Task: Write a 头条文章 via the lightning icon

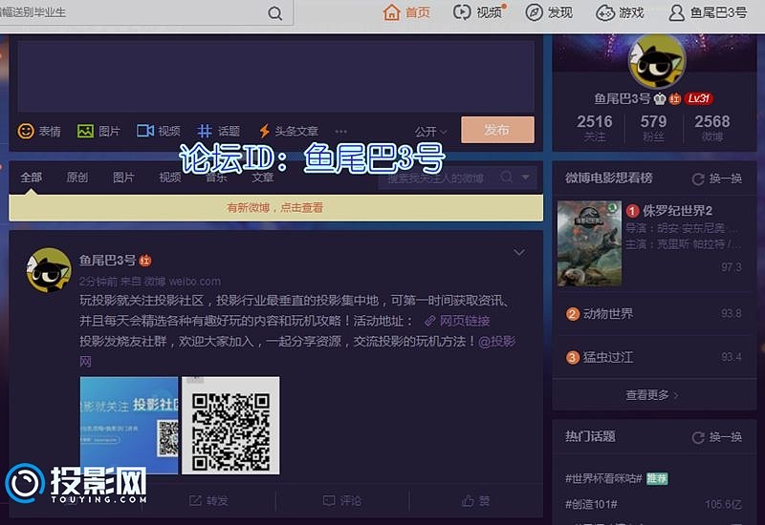Action: pyautogui.click(x=264, y=131)
